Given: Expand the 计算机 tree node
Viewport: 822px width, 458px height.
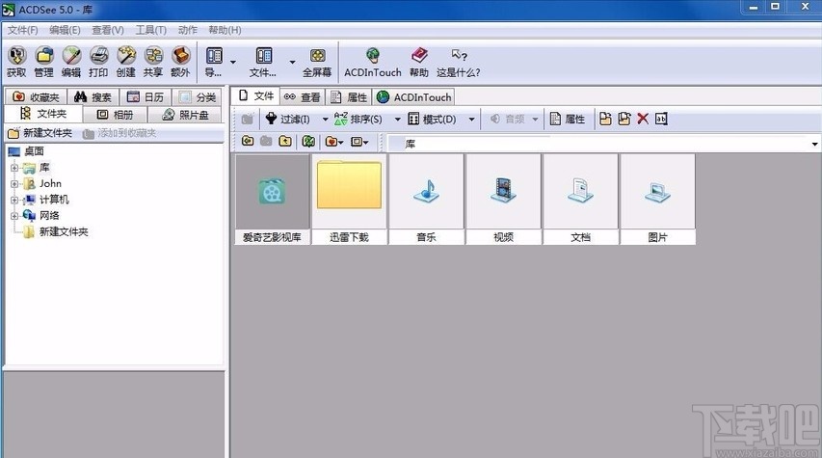Looking at the screenshot, I should pyautogui.click(x=14, y=200).
